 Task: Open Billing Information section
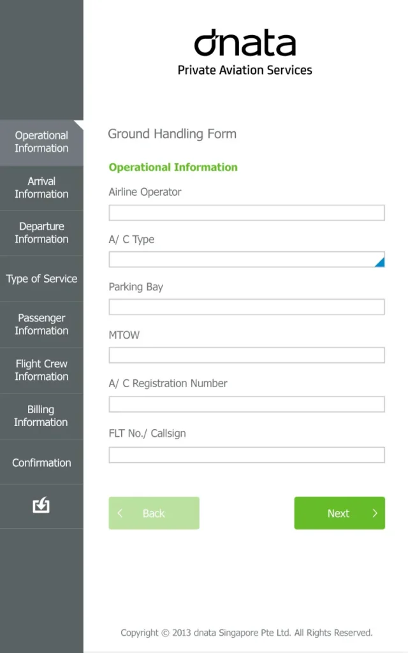pos(41,416)
